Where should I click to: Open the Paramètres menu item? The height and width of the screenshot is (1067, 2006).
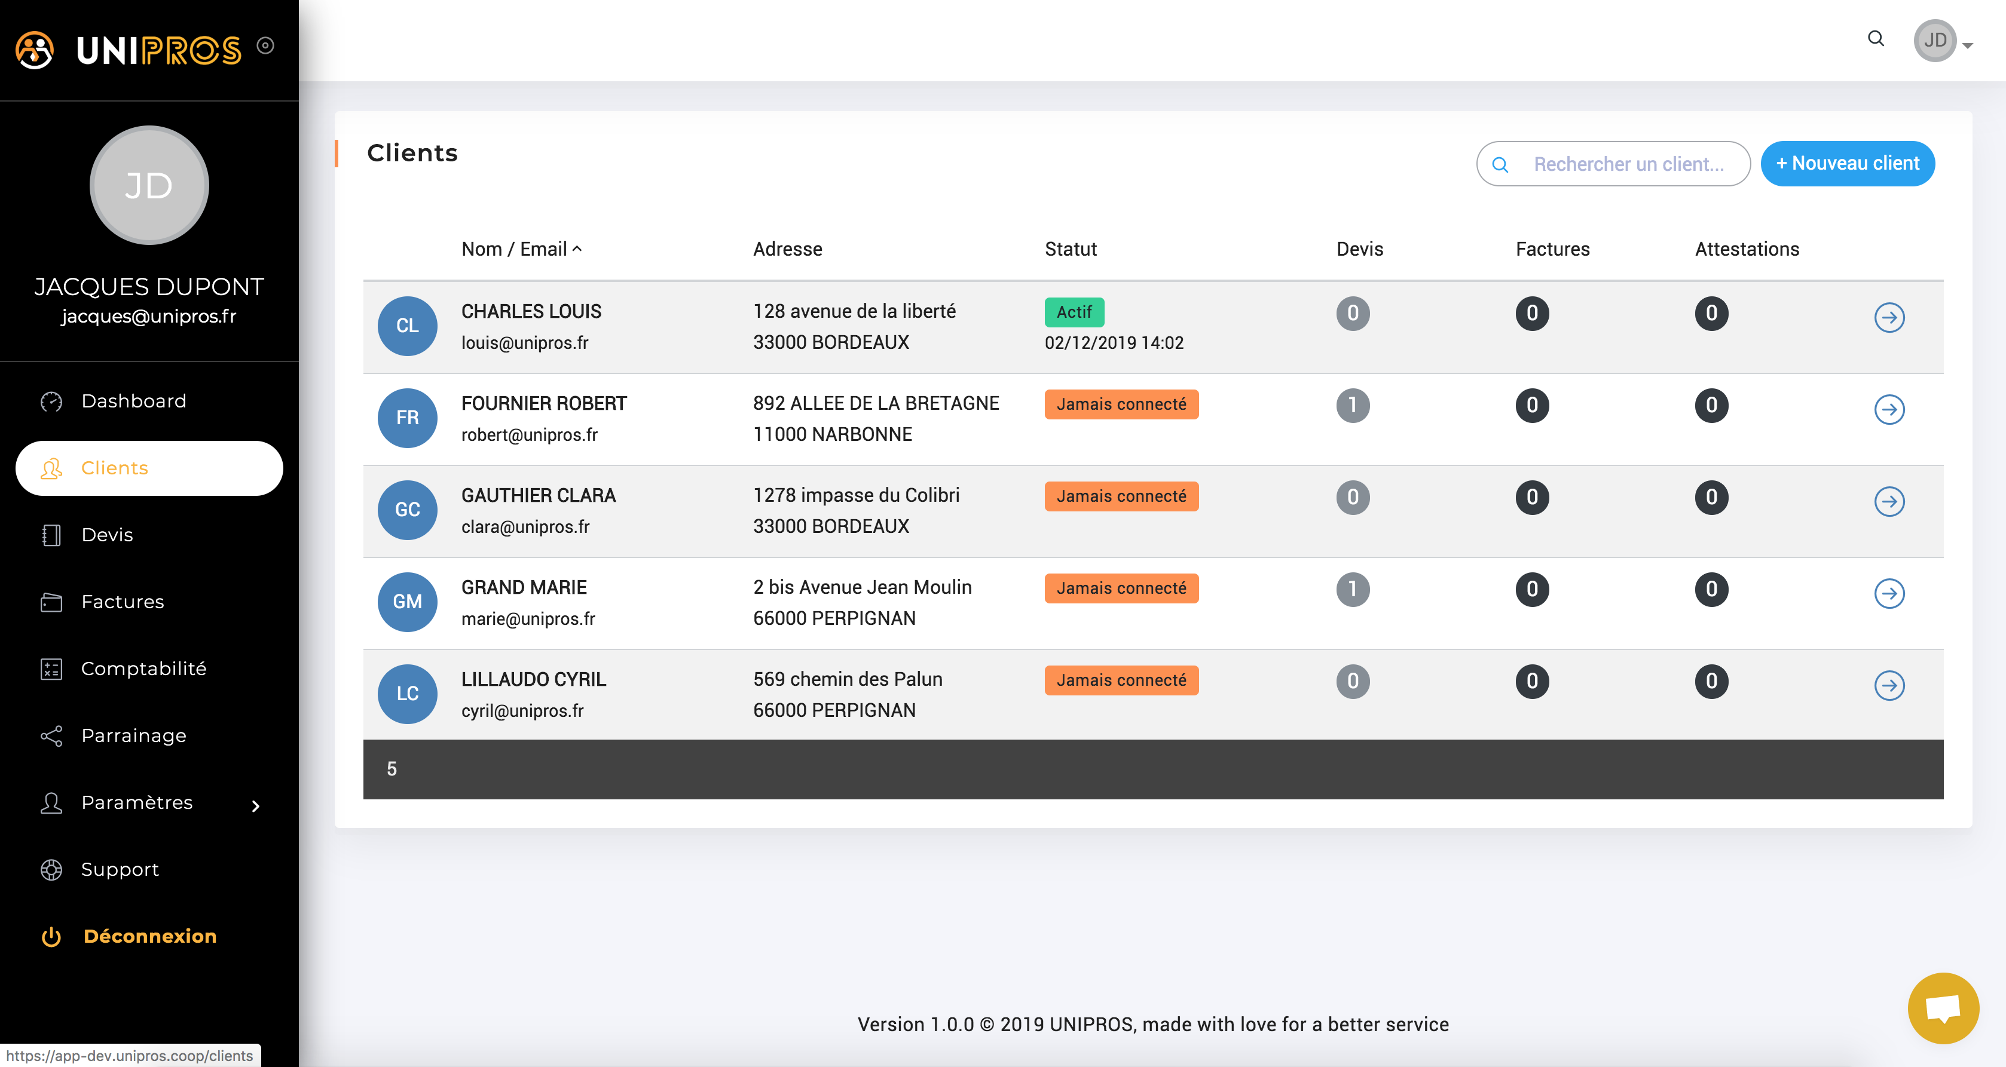pyautogui.click(x=149, y=803)
